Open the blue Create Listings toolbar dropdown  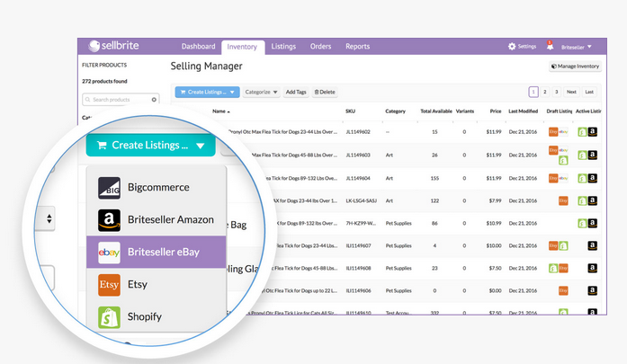tap(207, 92)
